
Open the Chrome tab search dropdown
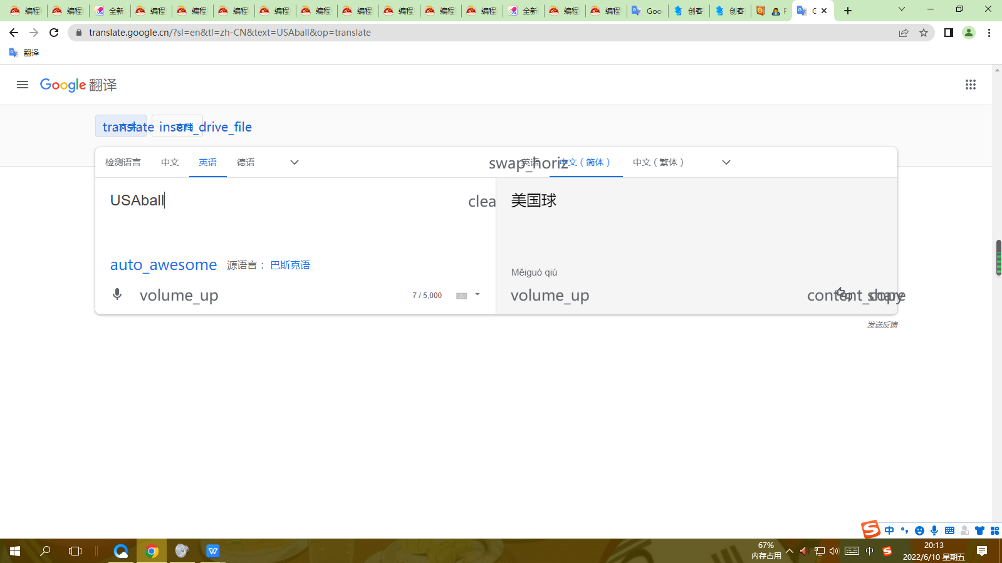[x=902, y=9]
